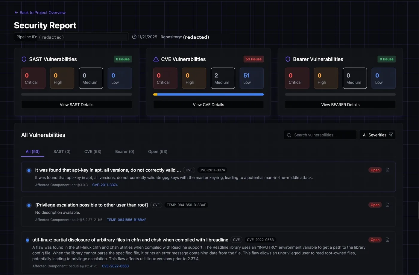Select the blue radio dot for apt-key vulnerability
419x275 pixels.
click(x=29, y=171)
